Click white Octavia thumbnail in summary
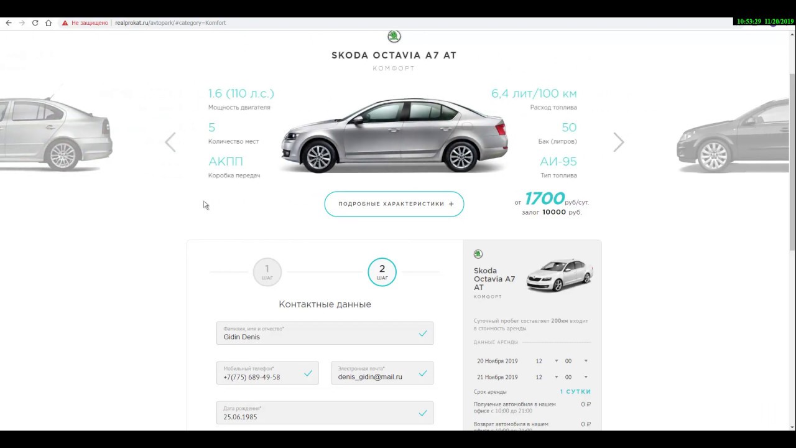796x448 pixels. coord(560,275)
